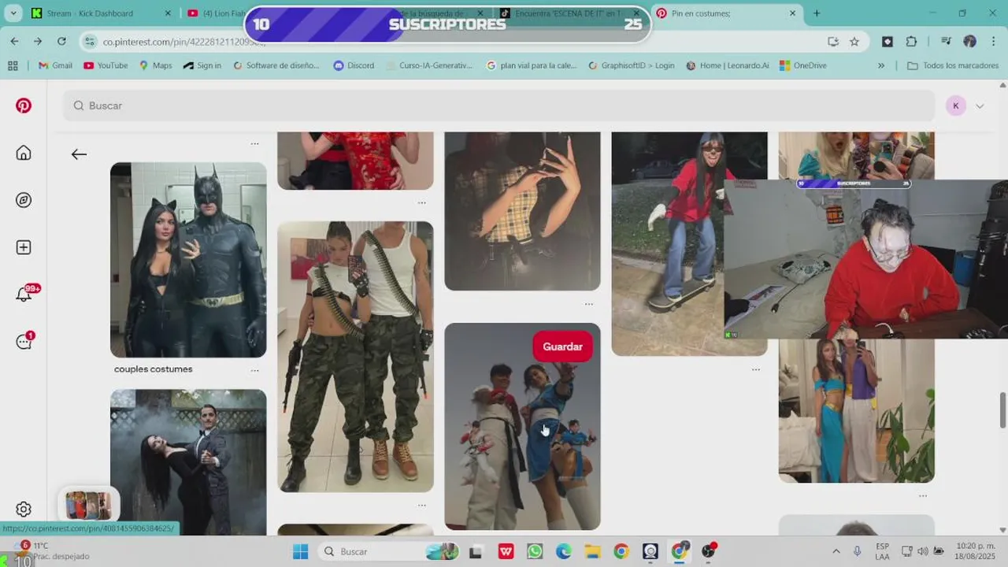
Task: Expand hidden bookmarks overflow chevron
Action: point(881,65)
